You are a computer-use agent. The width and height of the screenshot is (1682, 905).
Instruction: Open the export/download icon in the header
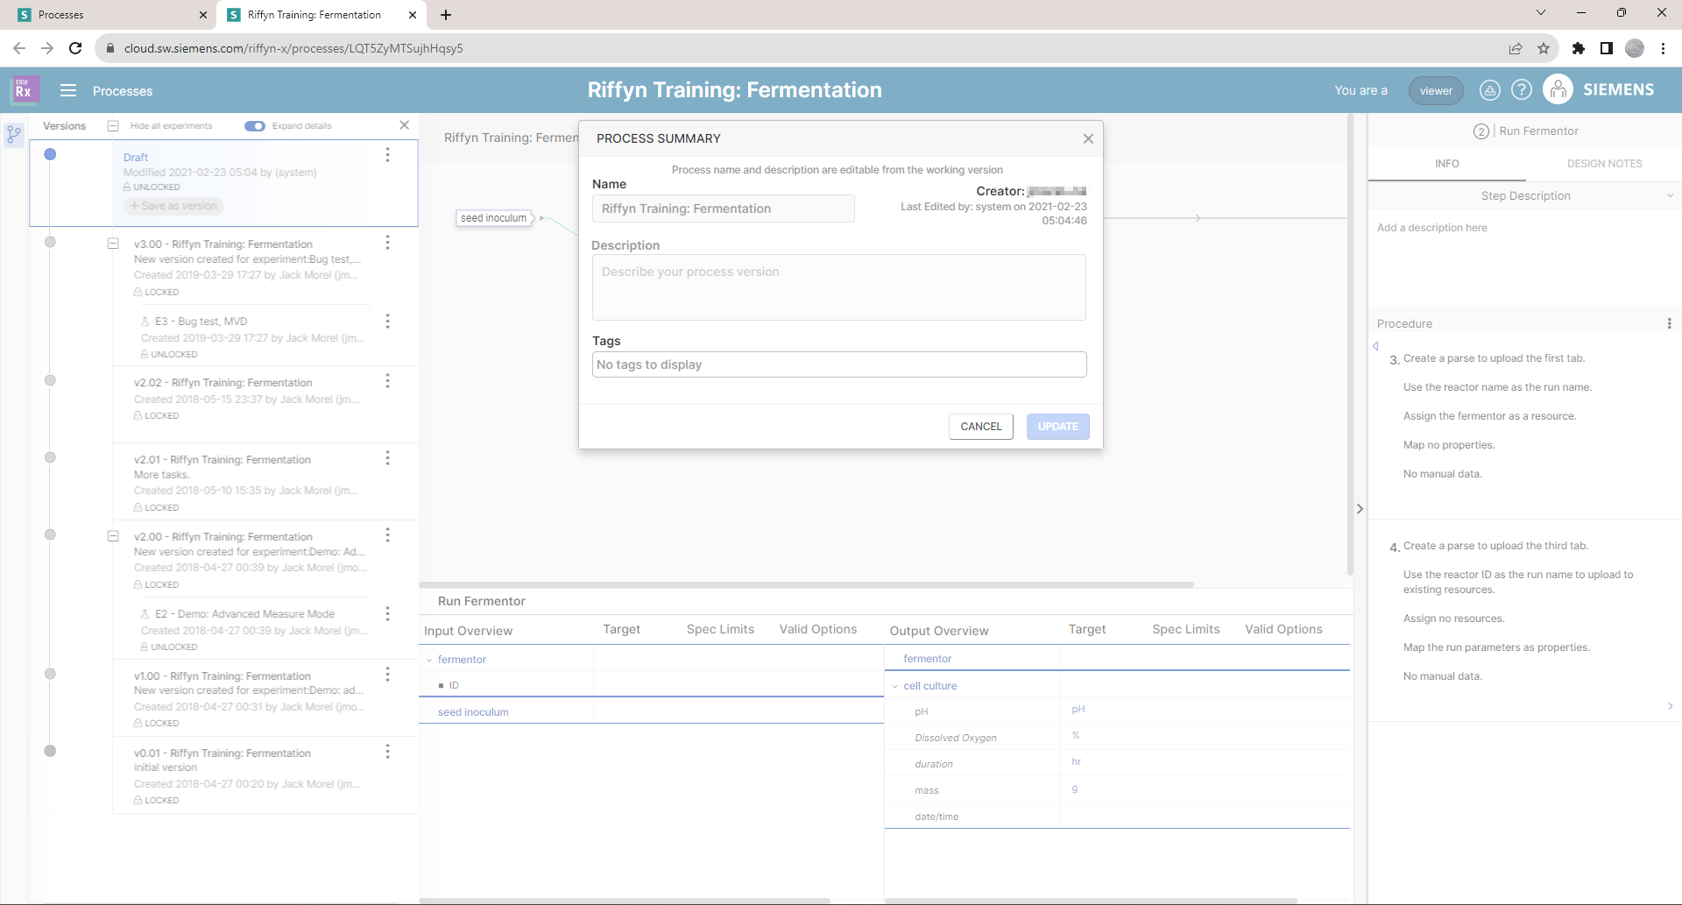pyautogui.click(x=1489, y=90)
